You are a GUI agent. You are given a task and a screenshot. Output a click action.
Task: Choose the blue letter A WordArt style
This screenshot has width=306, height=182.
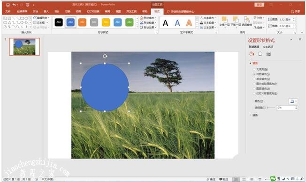[177, 23]
